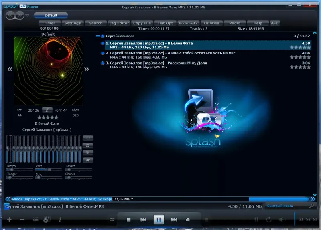This screenshot has width=321, height=230.
Task: Adjust the Reverb slider
Action: click(79, 169)
